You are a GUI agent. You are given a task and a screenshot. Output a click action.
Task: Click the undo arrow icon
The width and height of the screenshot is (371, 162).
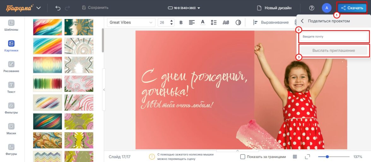tap(58, 8)
